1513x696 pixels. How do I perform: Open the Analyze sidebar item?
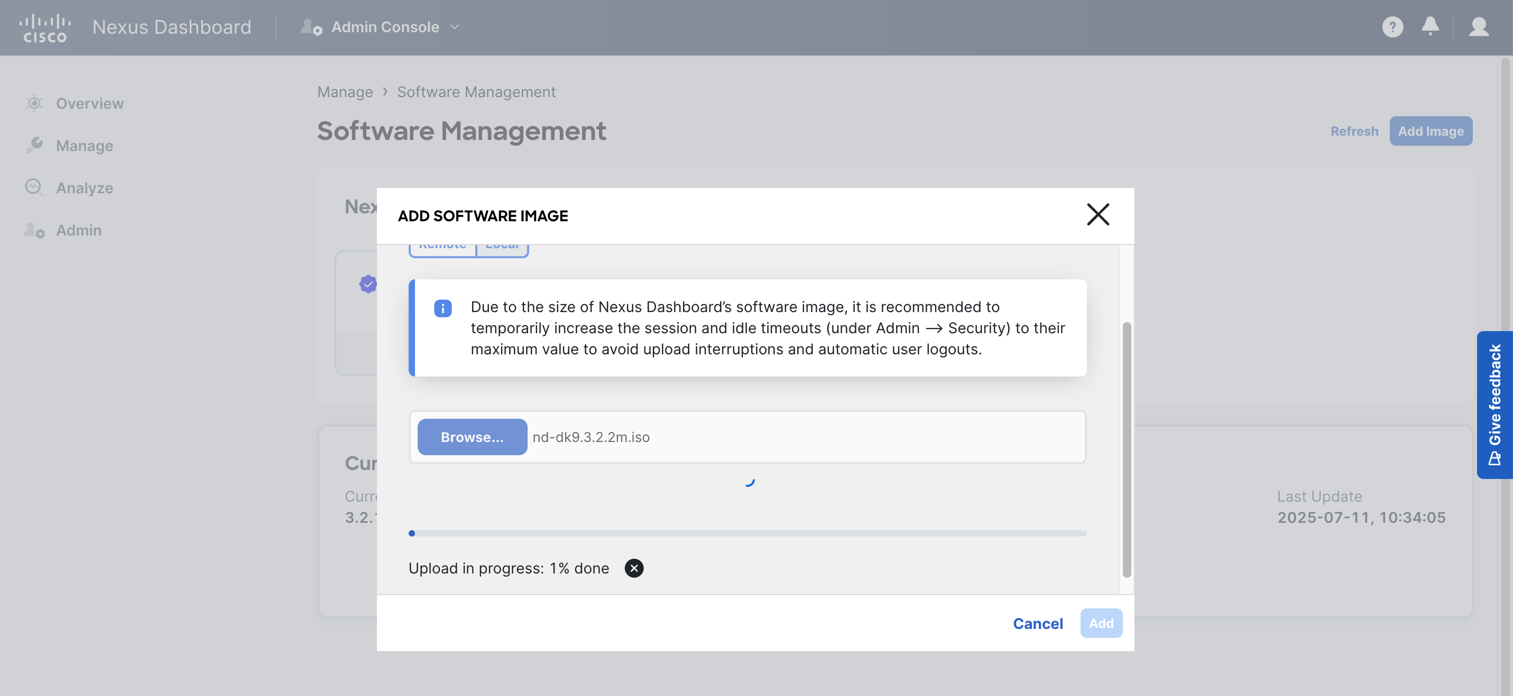pyautogui.click(x=84, y=188)
